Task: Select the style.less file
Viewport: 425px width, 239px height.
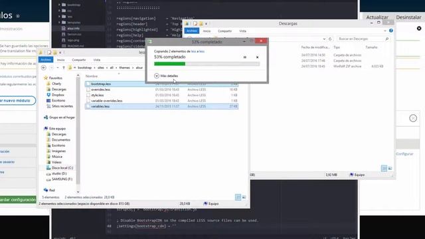Action: 161,95
